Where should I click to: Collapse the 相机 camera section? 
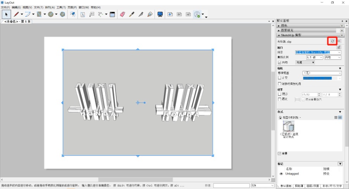pyautogui.click(x=340, y=68)
